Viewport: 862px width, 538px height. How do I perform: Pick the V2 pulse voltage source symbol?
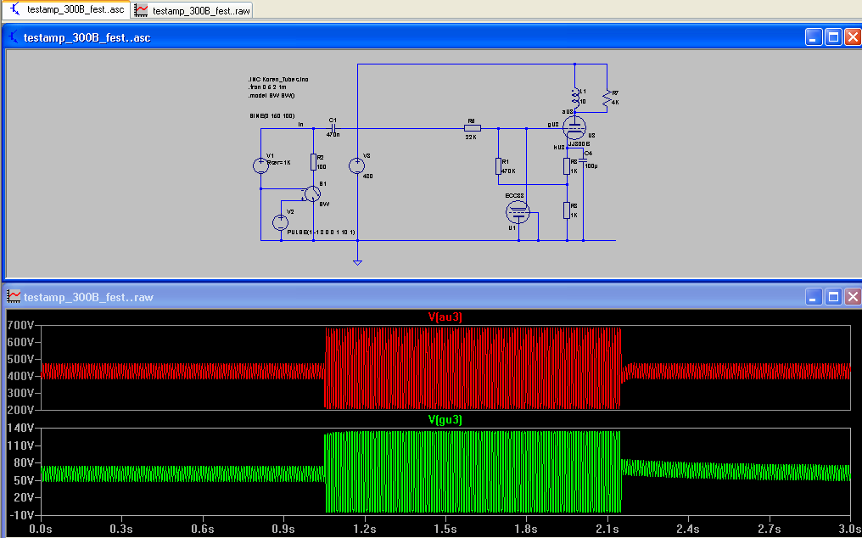(x=280, y=222)
